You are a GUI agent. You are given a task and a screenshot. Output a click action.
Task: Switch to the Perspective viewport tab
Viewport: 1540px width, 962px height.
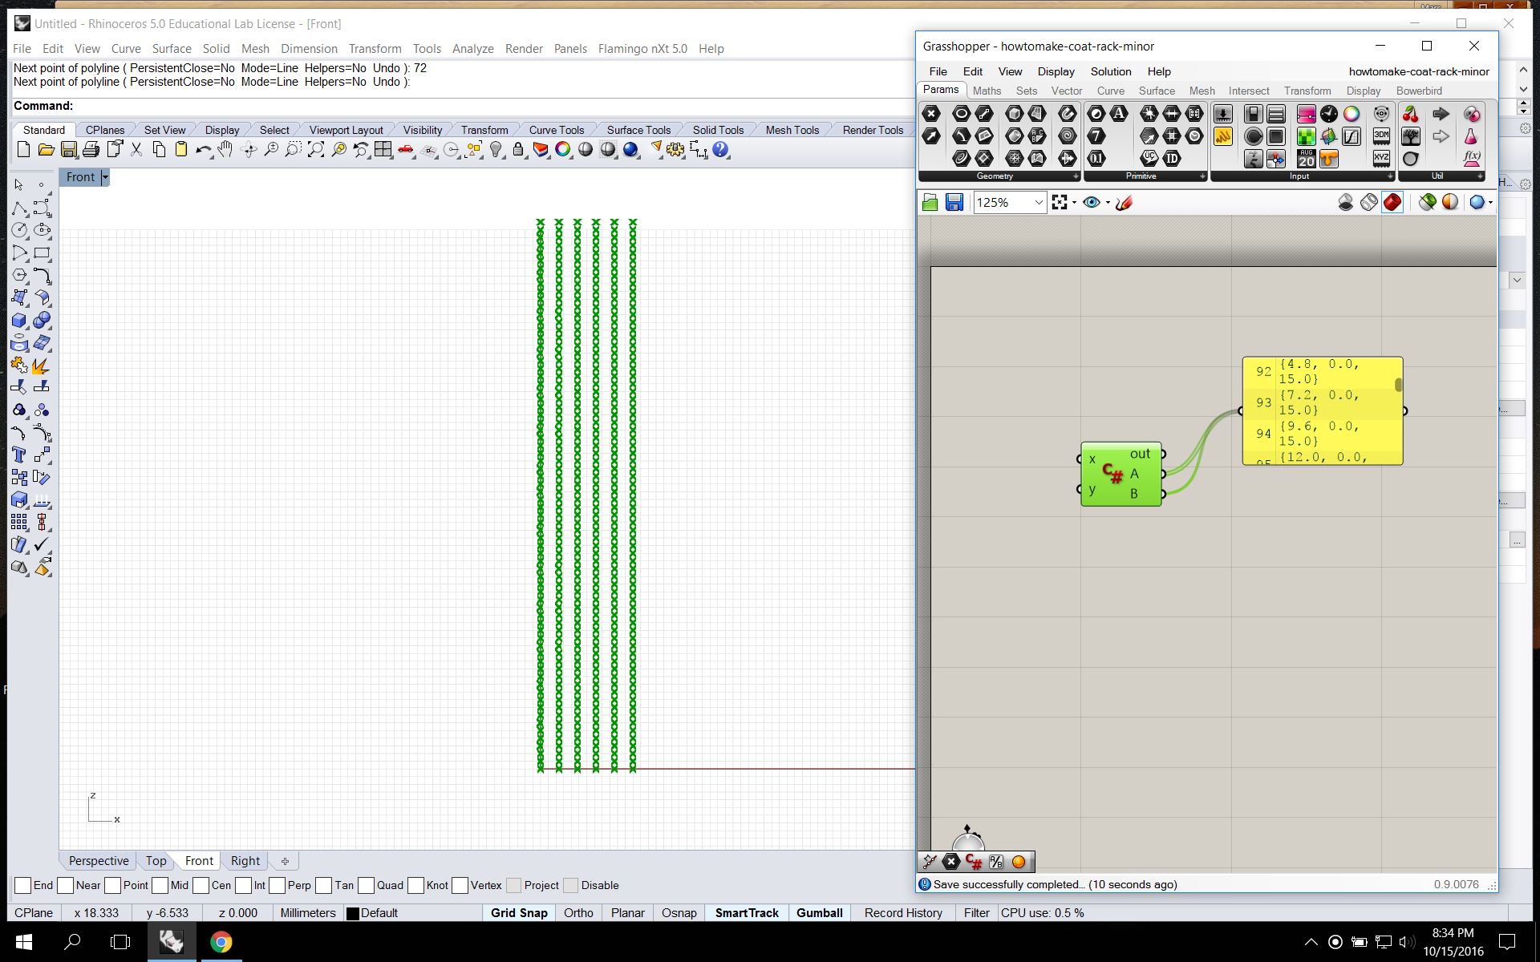[99, 860]
